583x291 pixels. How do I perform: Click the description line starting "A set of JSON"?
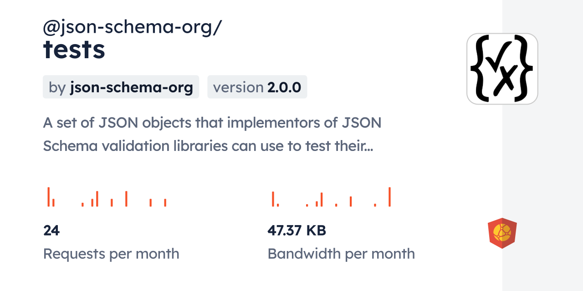point(212,123)
